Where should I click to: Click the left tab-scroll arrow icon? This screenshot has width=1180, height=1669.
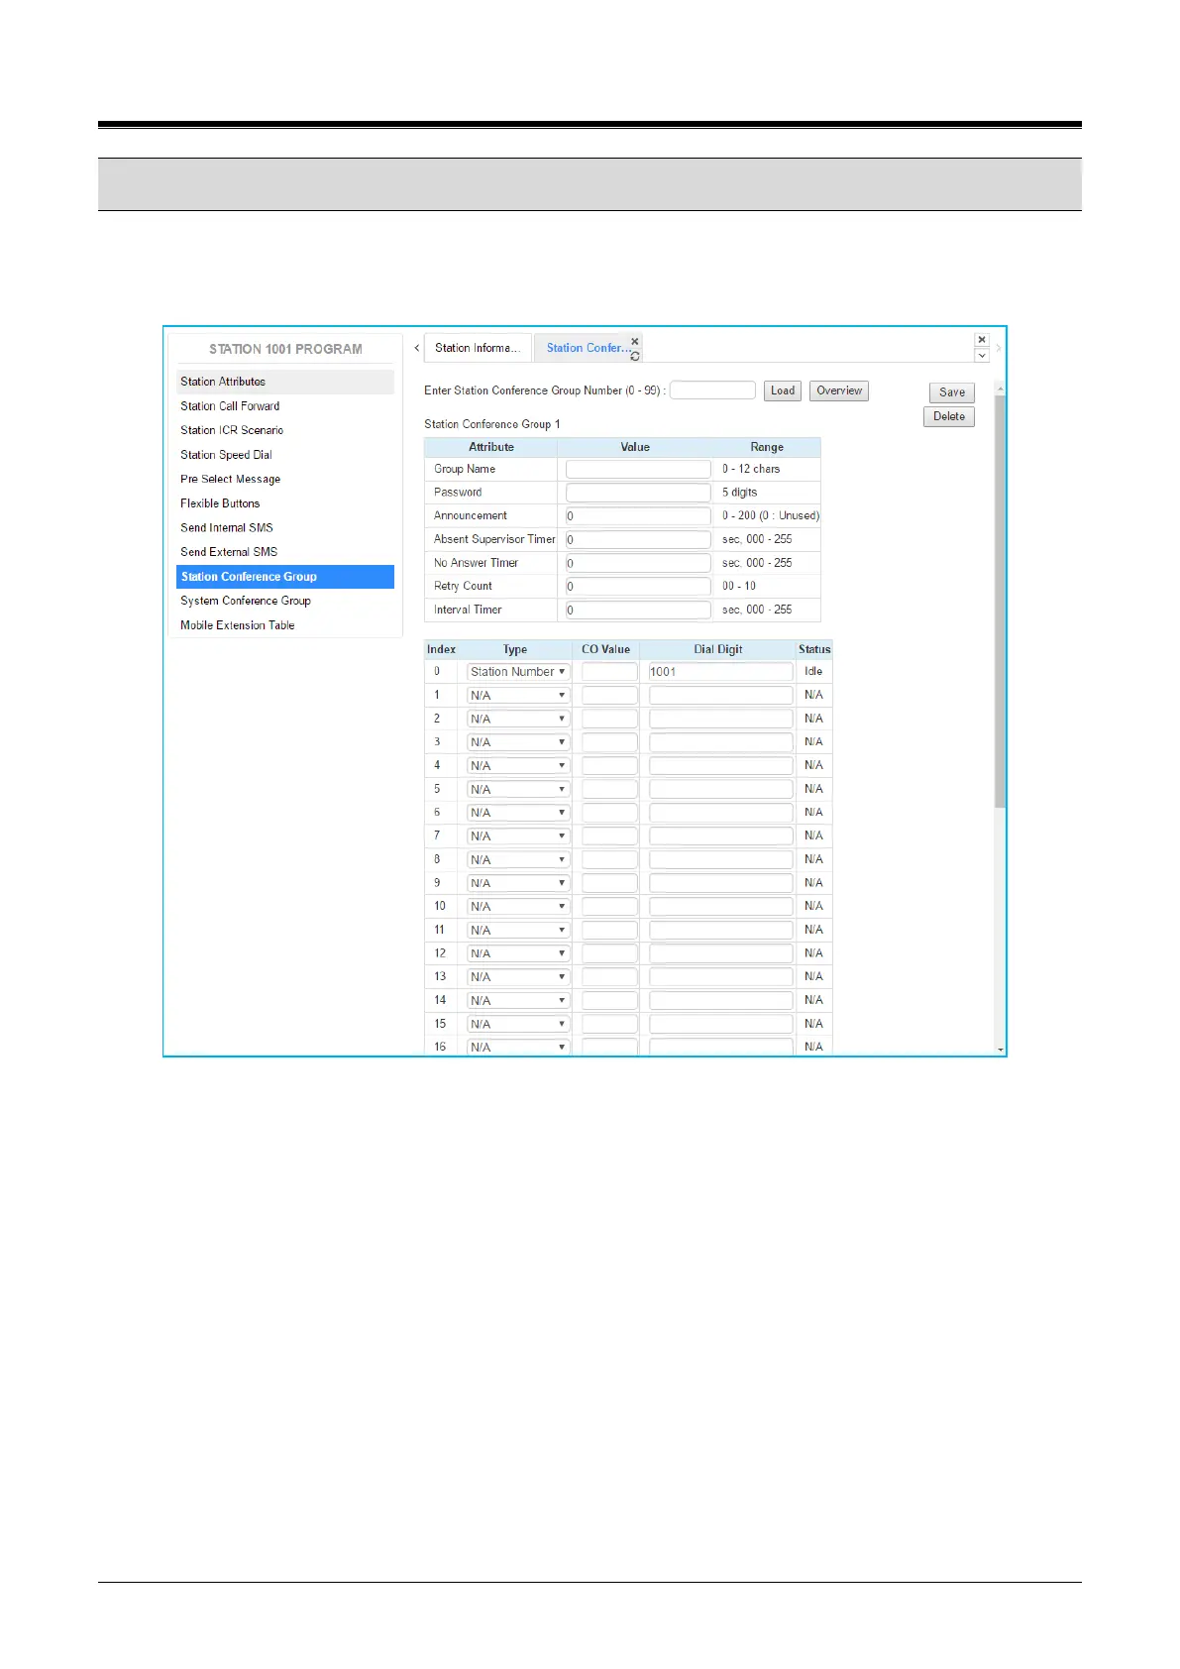pyautogui.click(x=416, y=348)
